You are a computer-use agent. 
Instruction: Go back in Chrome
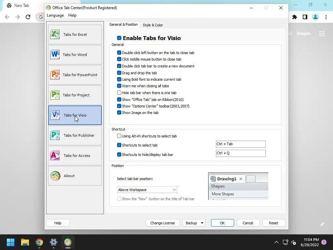coord(7,17)
